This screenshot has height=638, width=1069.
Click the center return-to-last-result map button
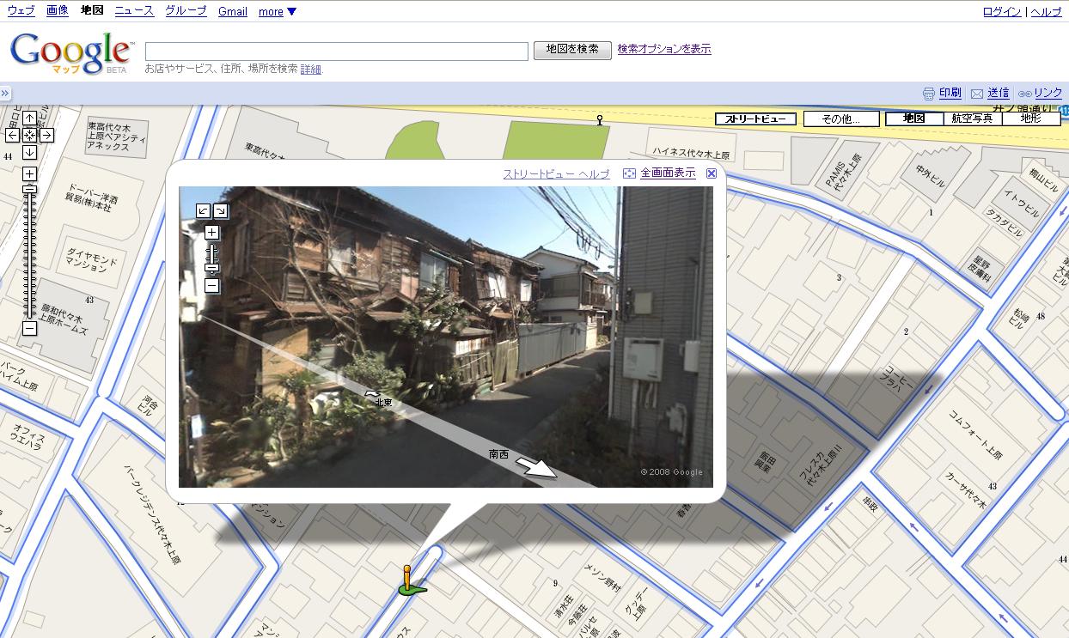tap(29, 135)
